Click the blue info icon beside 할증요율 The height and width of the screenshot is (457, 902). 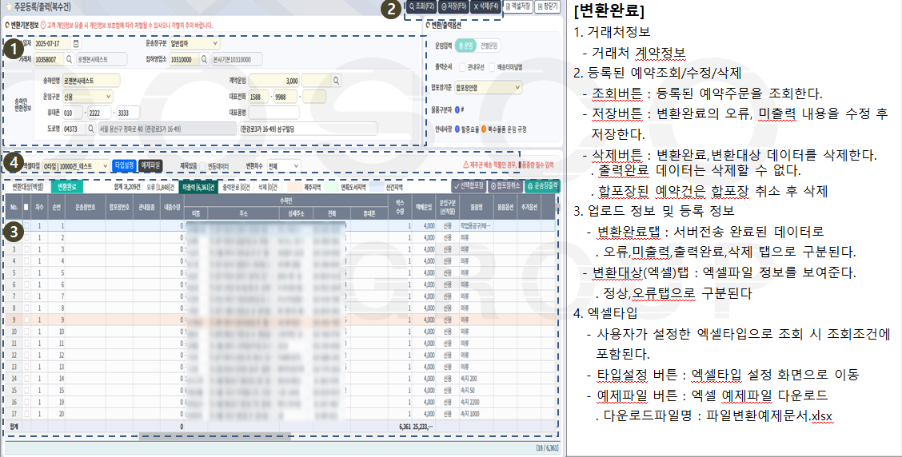[x=457, y=129]
